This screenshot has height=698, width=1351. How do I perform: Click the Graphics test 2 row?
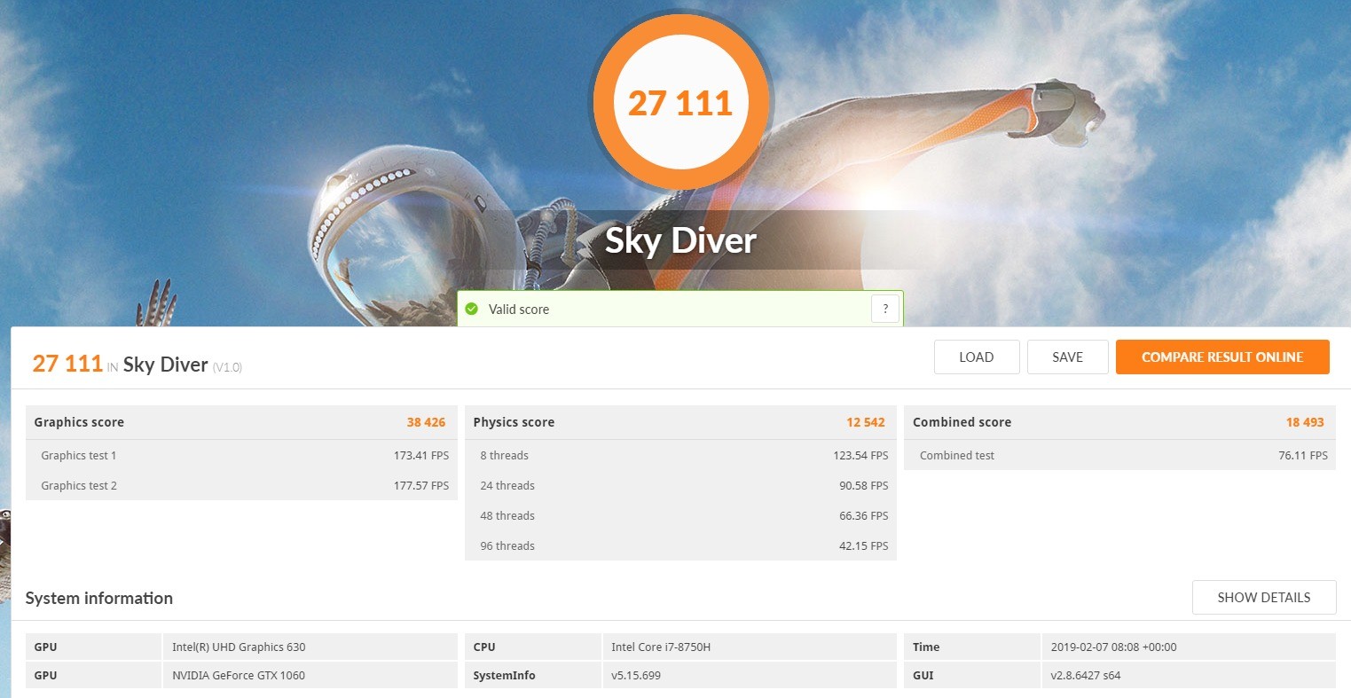[x=240, y=486]
